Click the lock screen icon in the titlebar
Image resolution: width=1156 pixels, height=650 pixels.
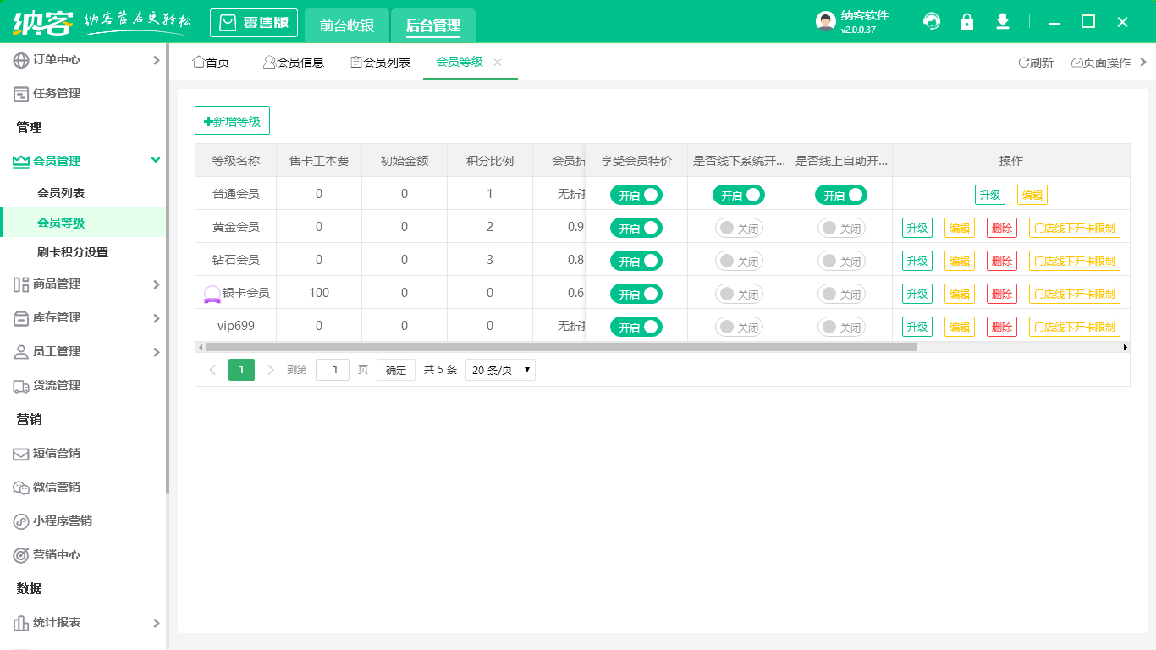pos(966,21)
